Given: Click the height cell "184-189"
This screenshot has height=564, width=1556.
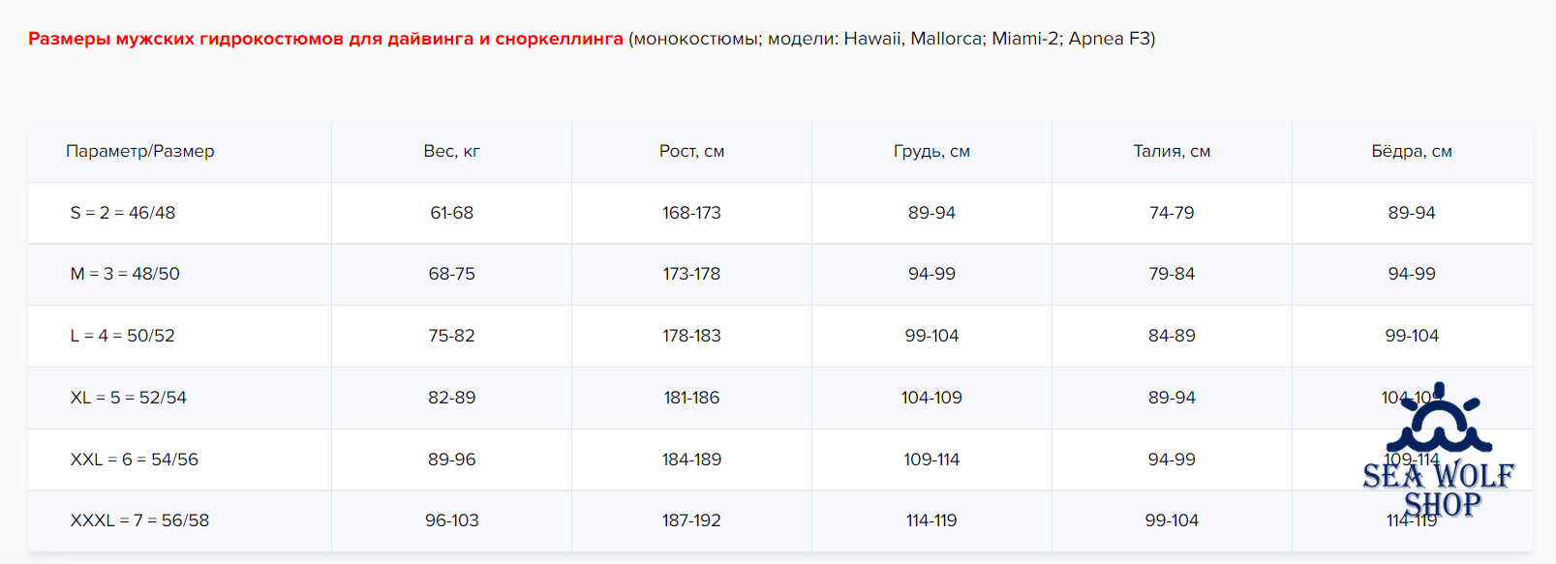Looking at the screenshot, I should click(691, 460).
